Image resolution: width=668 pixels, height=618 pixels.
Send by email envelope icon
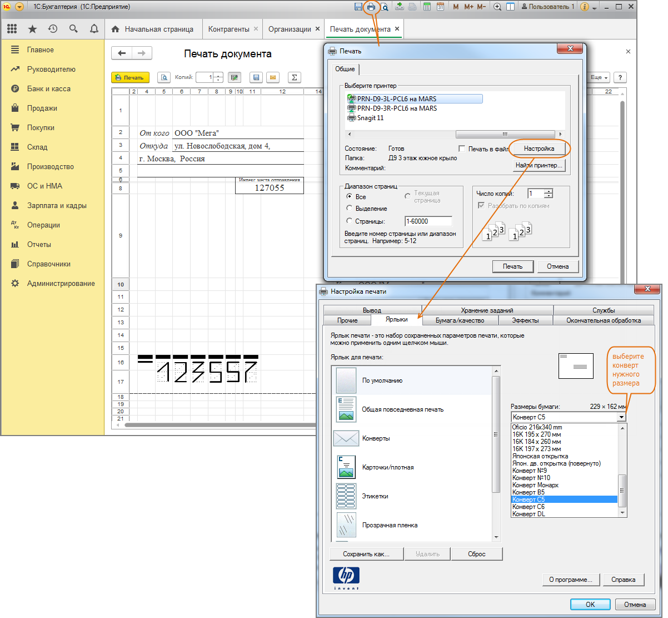click(273, 77)
